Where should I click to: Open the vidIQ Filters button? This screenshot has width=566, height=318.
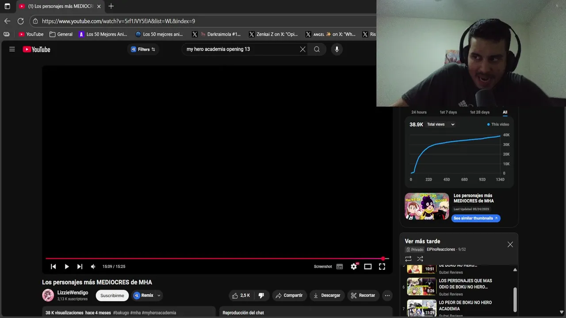[143, 49]
